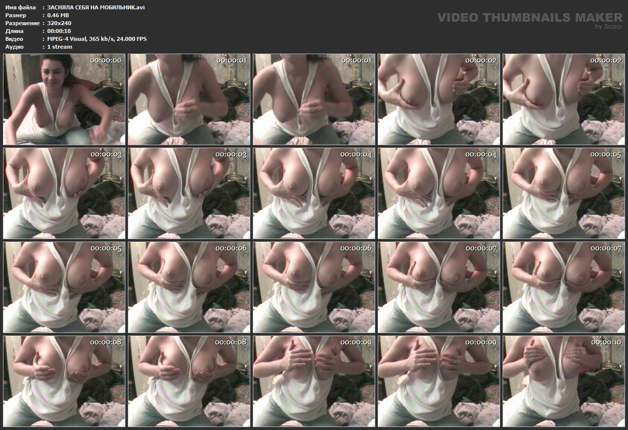The image size is (628, 430).
Task: Select the first thumbnail stamped 00:00:03
Action: pos(64,193)
